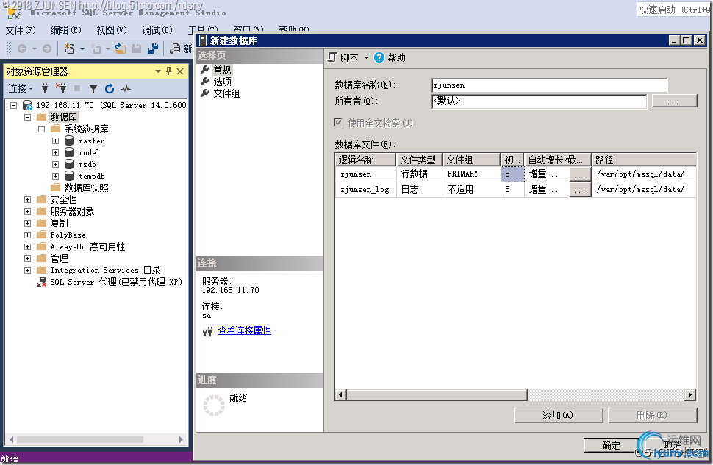
Task: Expand the 服务器对象 folder
Action: [28, 212]
